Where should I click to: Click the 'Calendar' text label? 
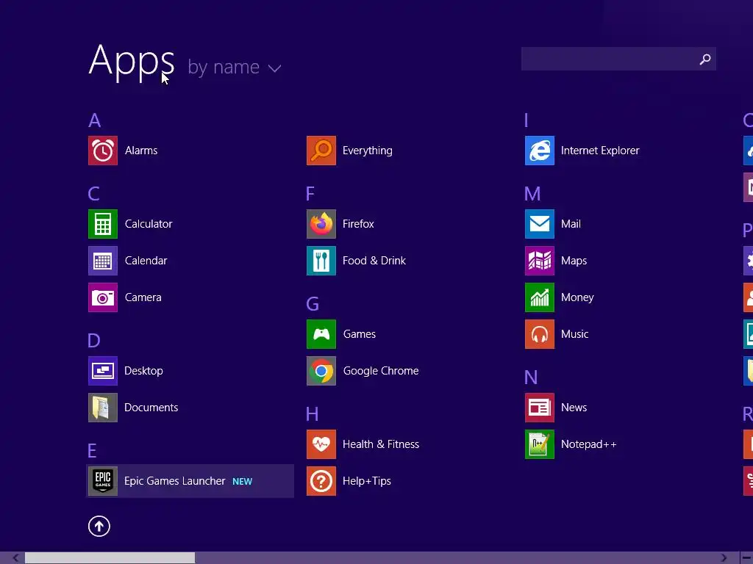146,261
